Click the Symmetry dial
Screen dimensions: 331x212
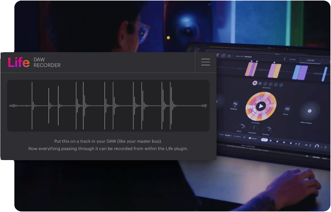point(267,130)
